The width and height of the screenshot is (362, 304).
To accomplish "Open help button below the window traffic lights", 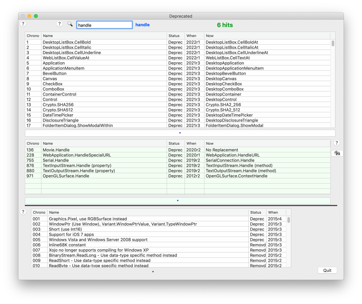I will 23,24.
